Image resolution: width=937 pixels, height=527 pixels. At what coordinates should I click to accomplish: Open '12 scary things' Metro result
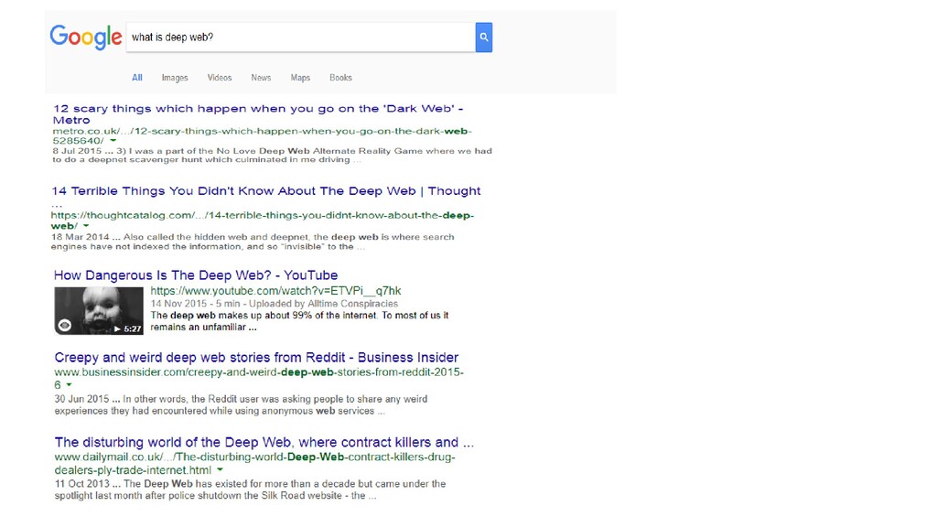click(257, 114)
